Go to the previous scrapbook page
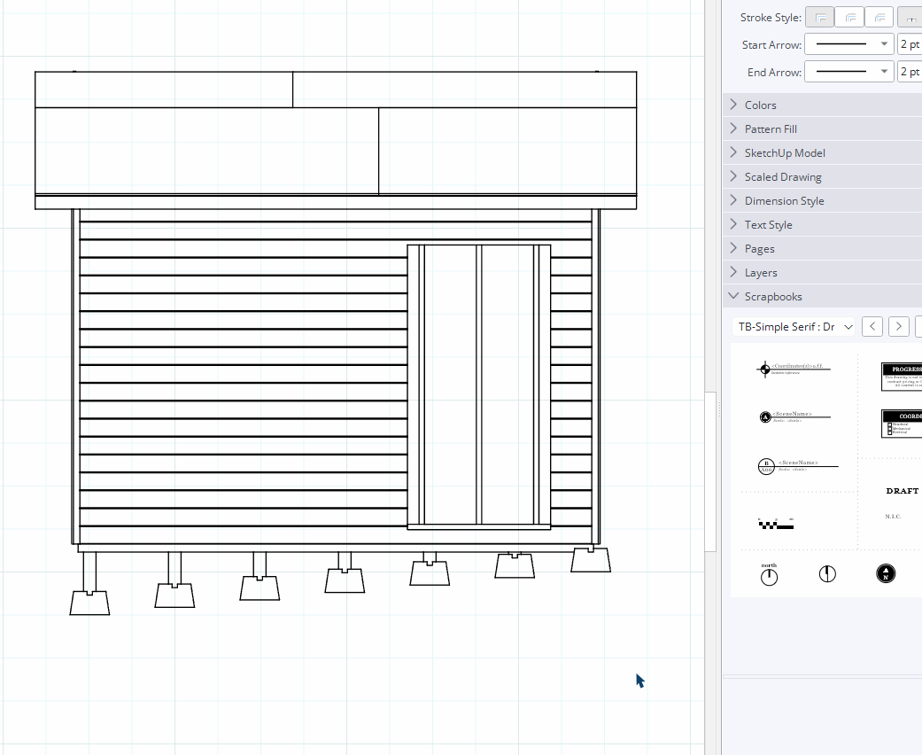This screenshot has width=922, height=755. pos(872,326)
